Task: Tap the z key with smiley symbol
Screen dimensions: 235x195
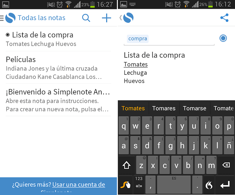Action: click(141, 165)
